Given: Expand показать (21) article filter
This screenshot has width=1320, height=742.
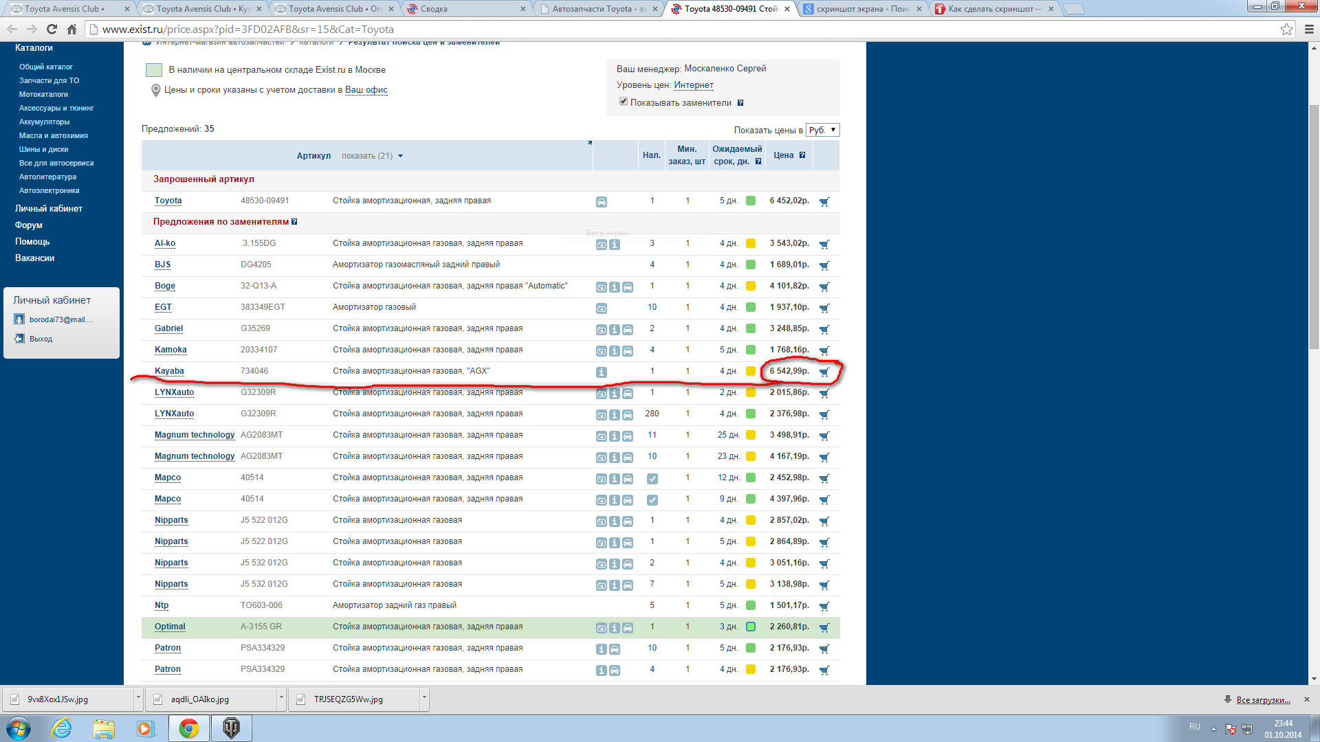Looking at the screenshot, I should tap(372, 156).
